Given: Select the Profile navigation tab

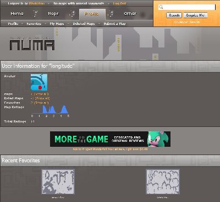Looking at the screenshot, I should (x=92, y=14).
